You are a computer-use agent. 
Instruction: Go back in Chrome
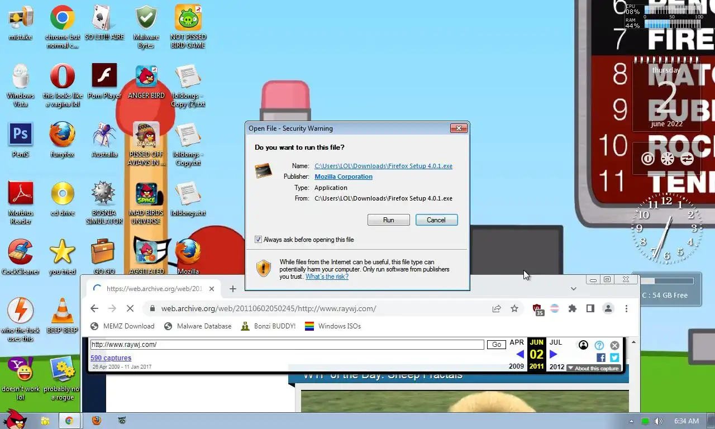pyautogui.click(x=94, y=308)
